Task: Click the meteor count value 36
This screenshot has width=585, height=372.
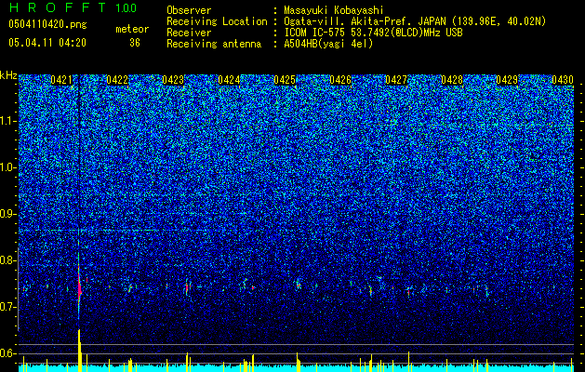Action: coord(135,43)
